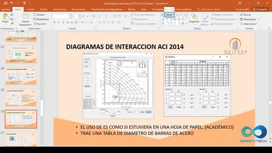Click the ¿Qué desea hacer? search box
The image size is (272, 153).
click(x=209, y=9)
